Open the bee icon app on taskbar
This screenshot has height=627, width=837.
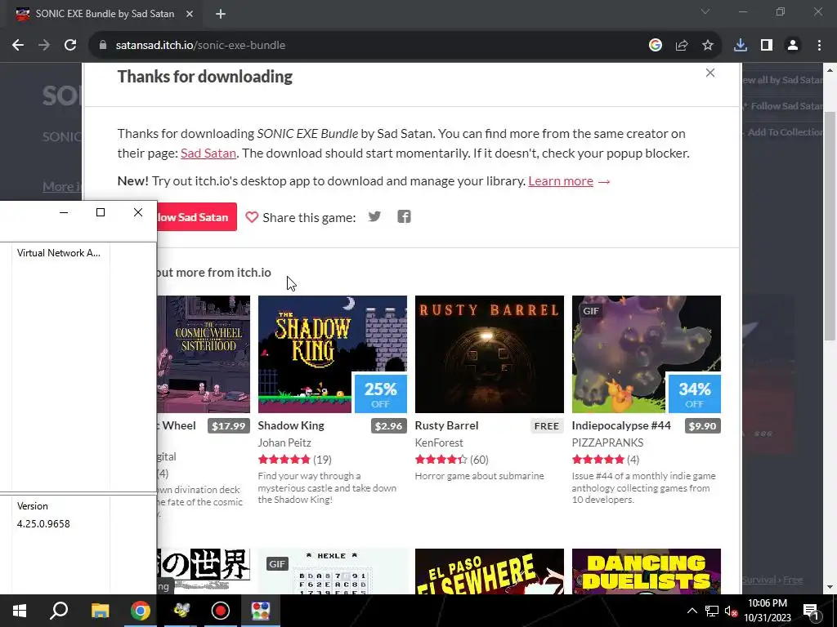181,611
